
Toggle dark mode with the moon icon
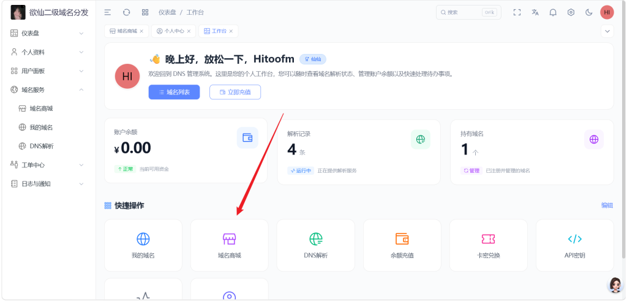[x=589, y=12]
